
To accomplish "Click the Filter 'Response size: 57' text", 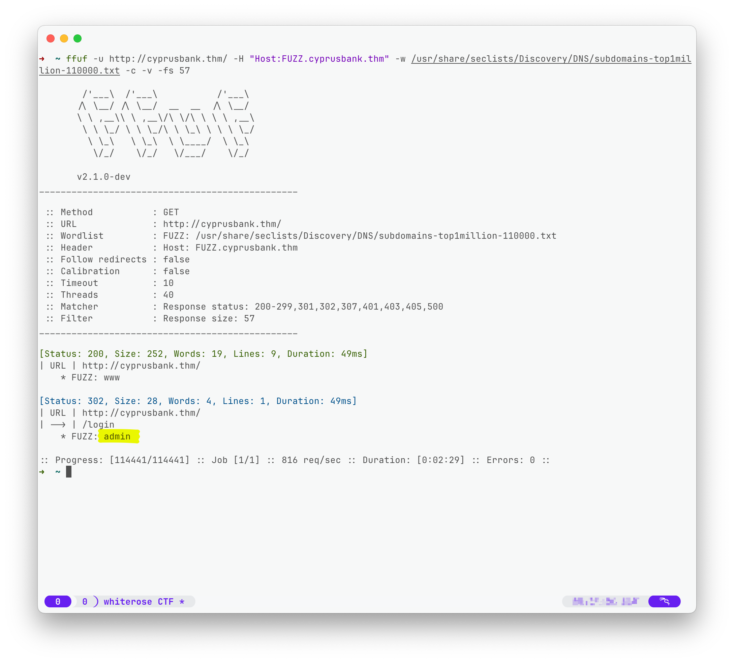I will (x=209, y=319).
